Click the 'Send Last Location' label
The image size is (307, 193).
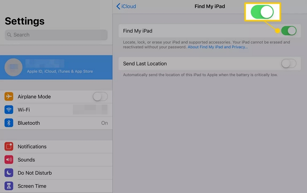[145, 64]
